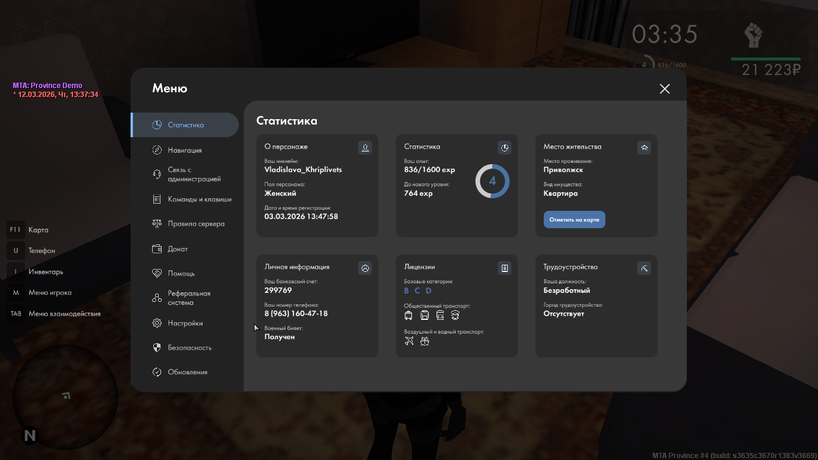Open Правила сервера section
The width and height of the screenshot is (818, 460).
196,224
